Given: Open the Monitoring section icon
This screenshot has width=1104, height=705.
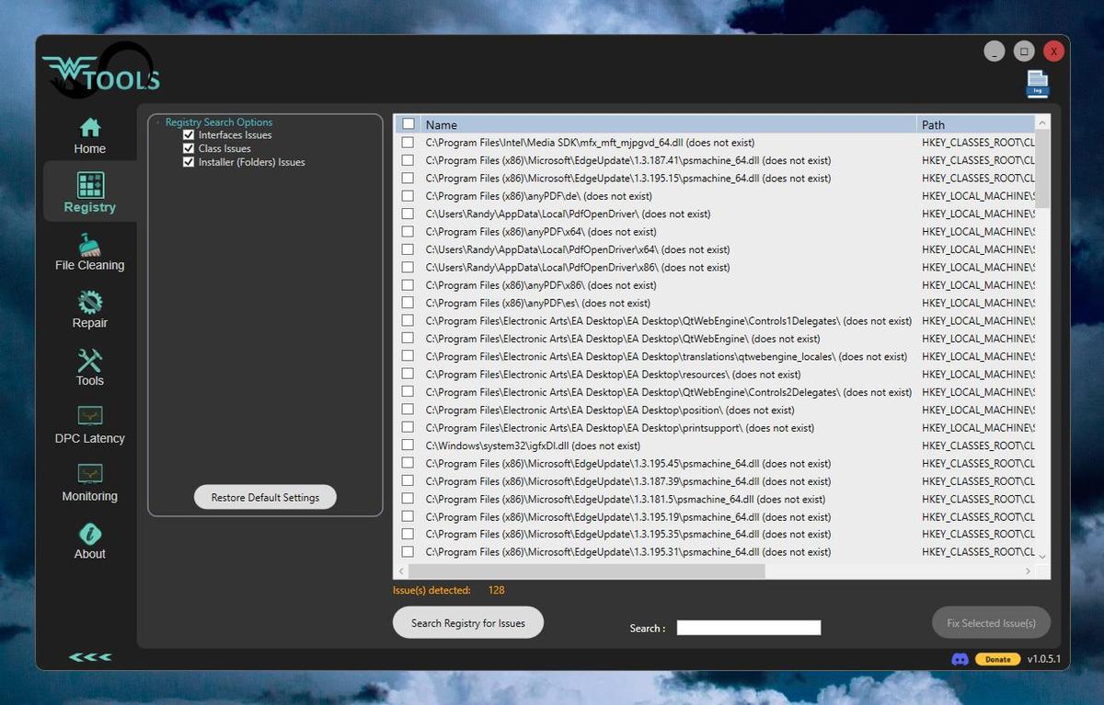Looking at the screenshot, I should [x=90, y=474].
